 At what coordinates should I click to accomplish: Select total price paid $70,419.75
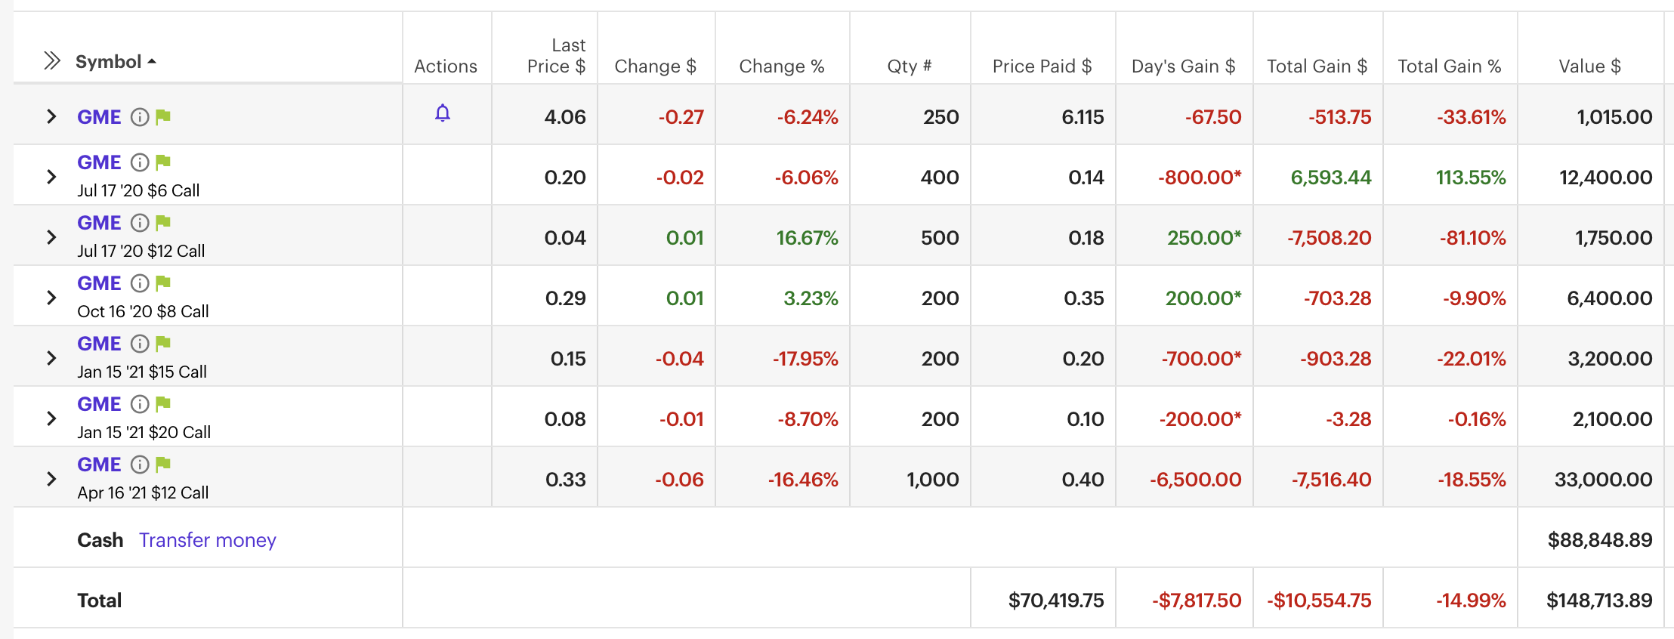(1056, 600)
